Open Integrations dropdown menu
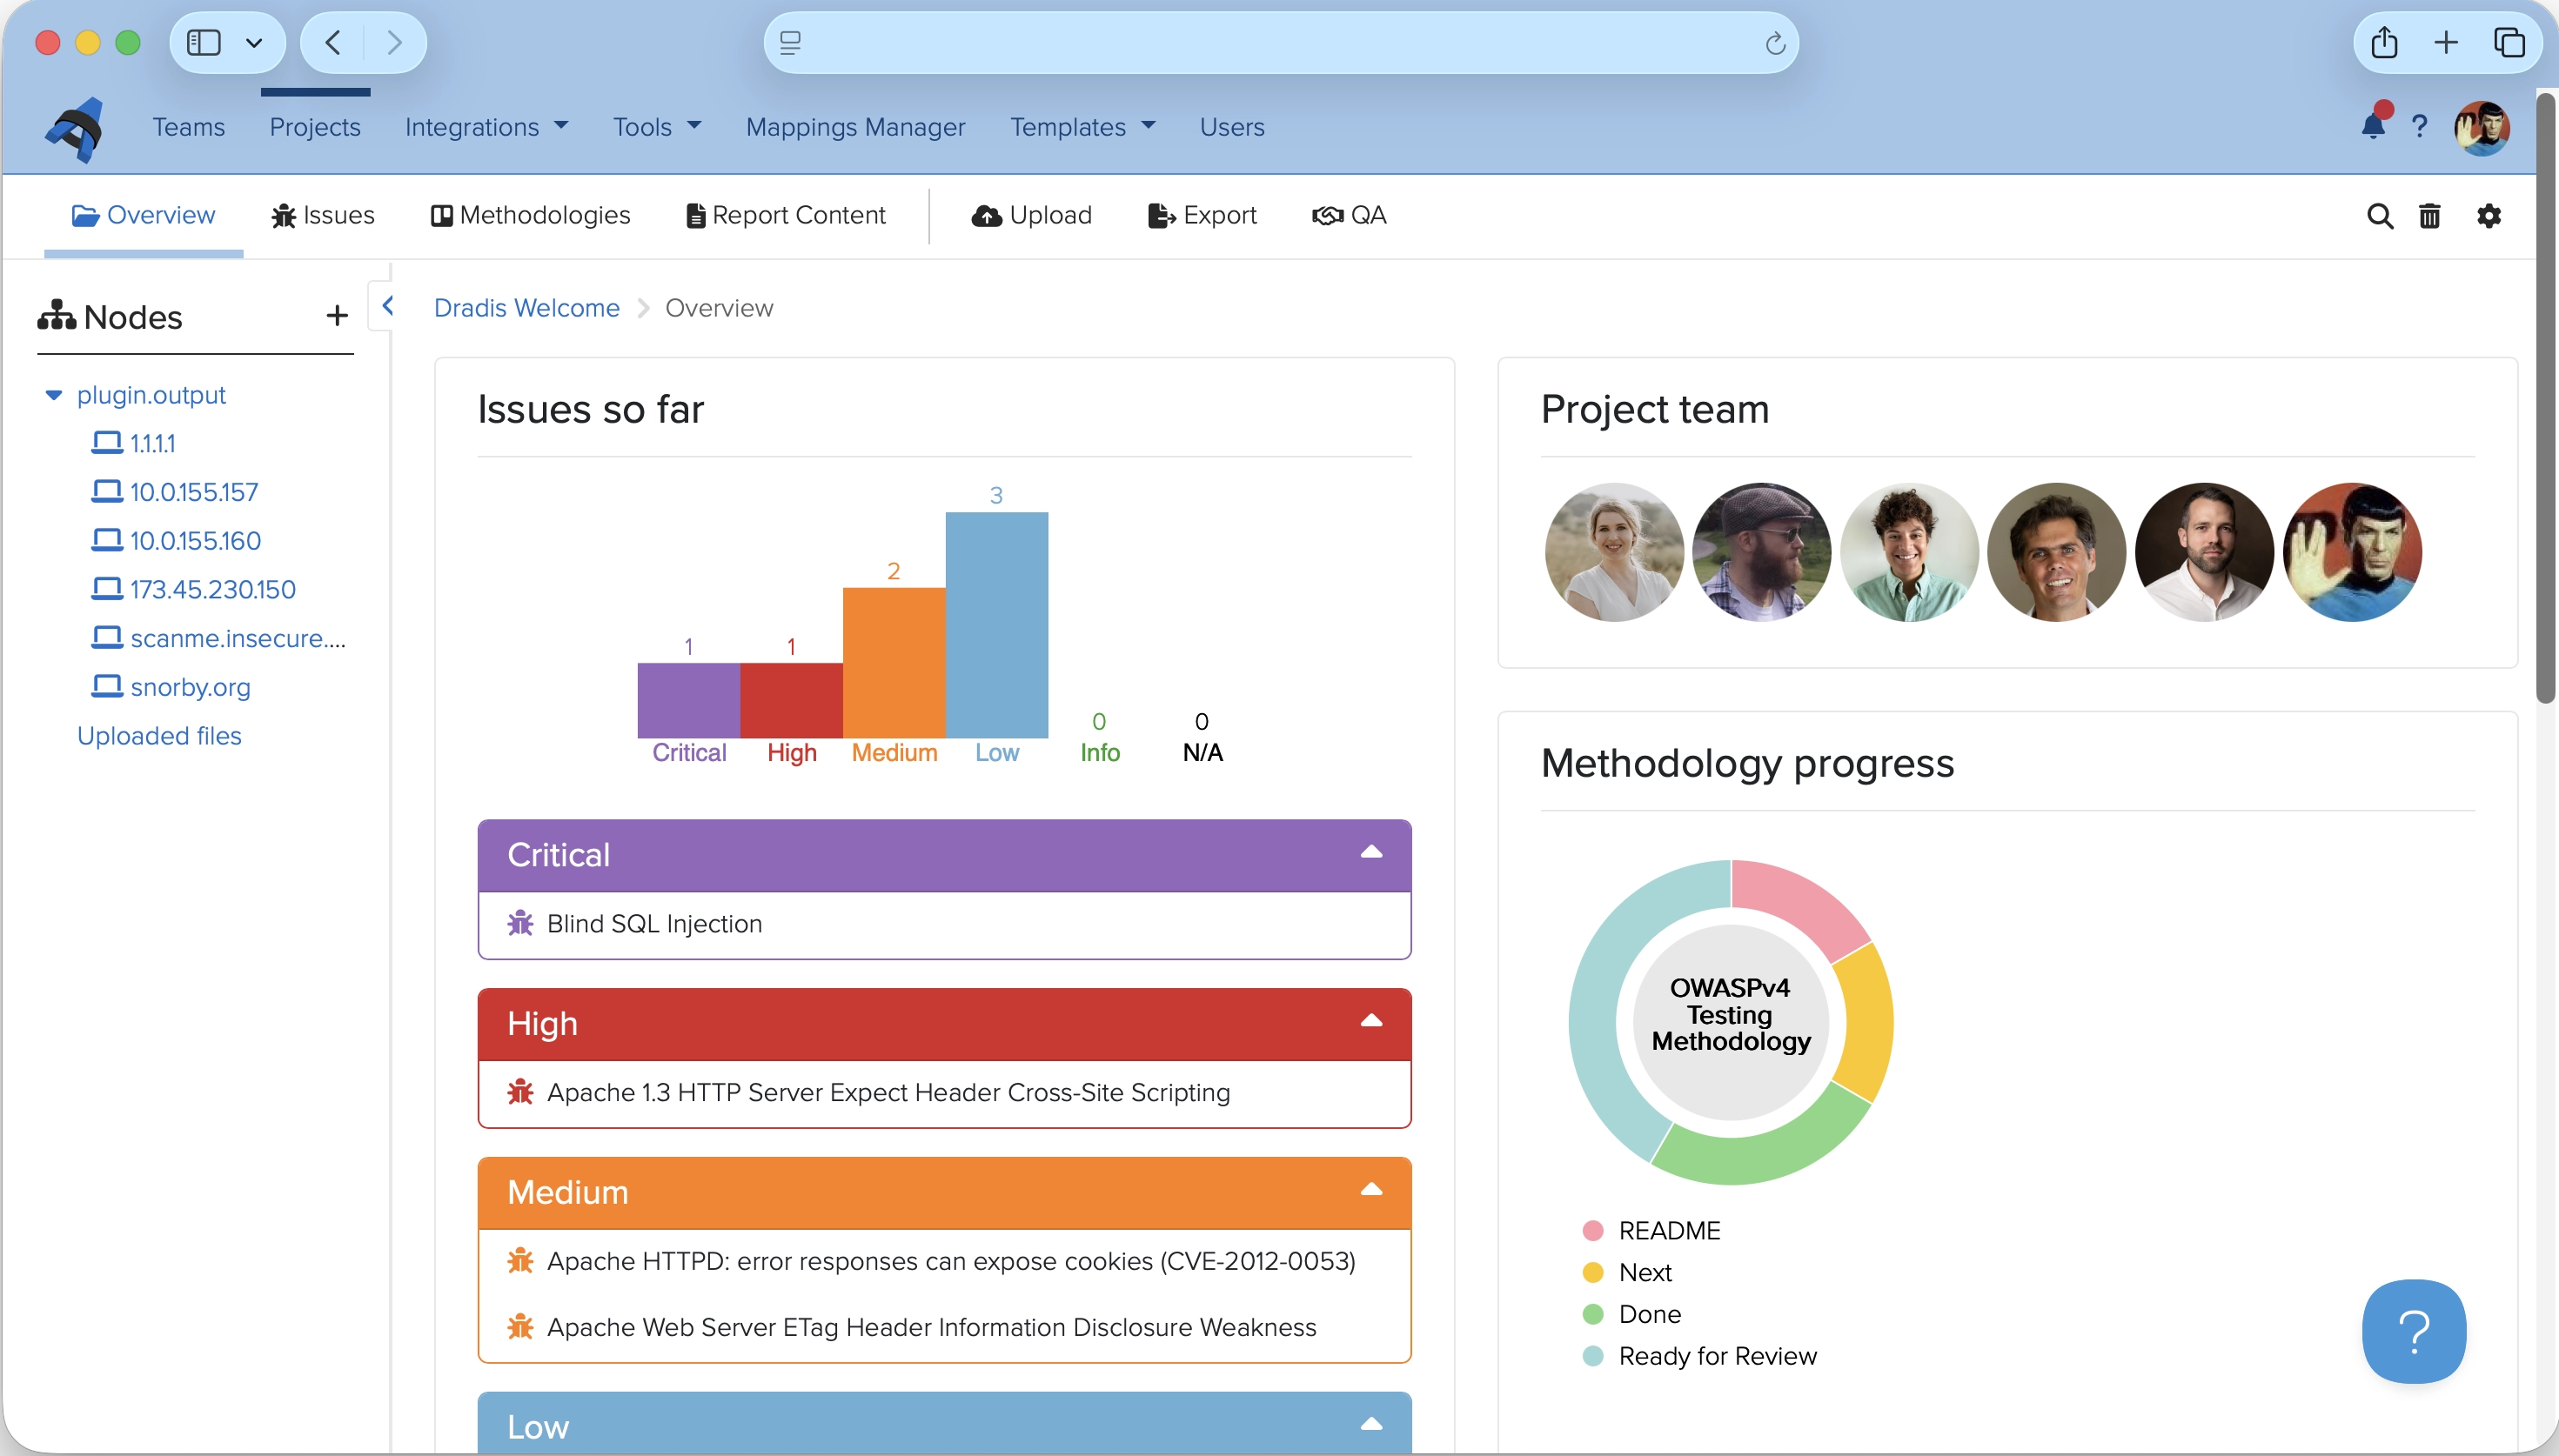 486,127
